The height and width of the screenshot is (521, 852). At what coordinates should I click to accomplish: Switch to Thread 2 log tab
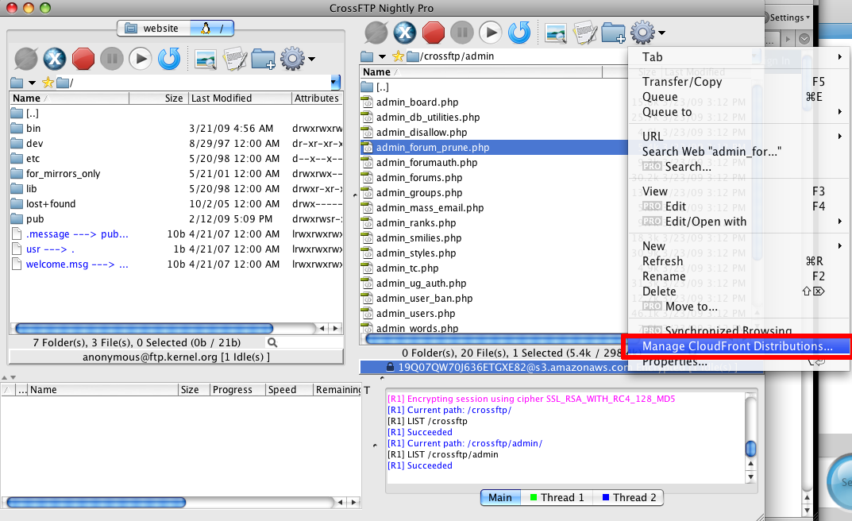tap(629, 498)
